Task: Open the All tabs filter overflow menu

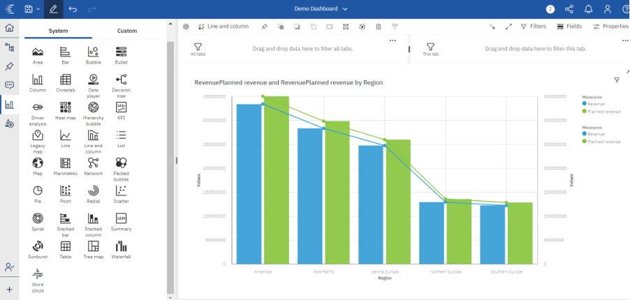Action: click(393, 40)
